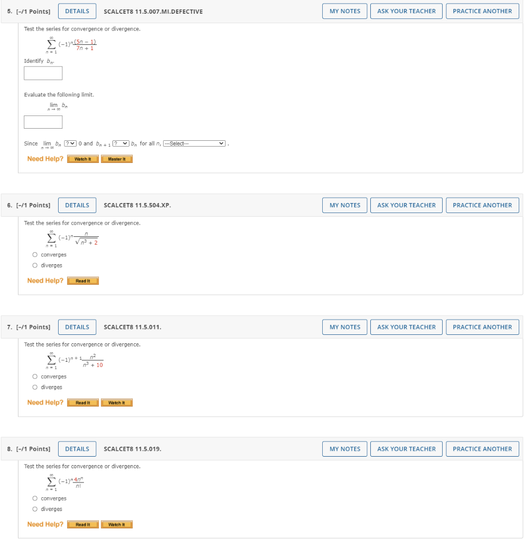Click the limit evaluation answer box
This screenshot has height=540, width=524.
click(43, 122)
